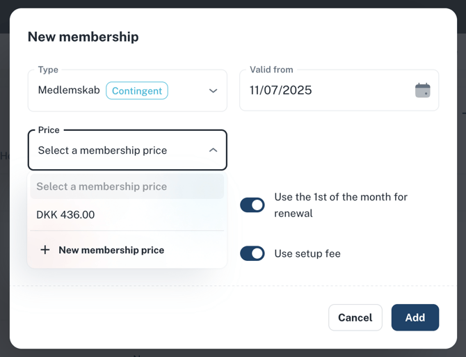This screenshot has width=466, height=357.
Task: Select the DKK 436.00 price option
Action: pos(65,215)
